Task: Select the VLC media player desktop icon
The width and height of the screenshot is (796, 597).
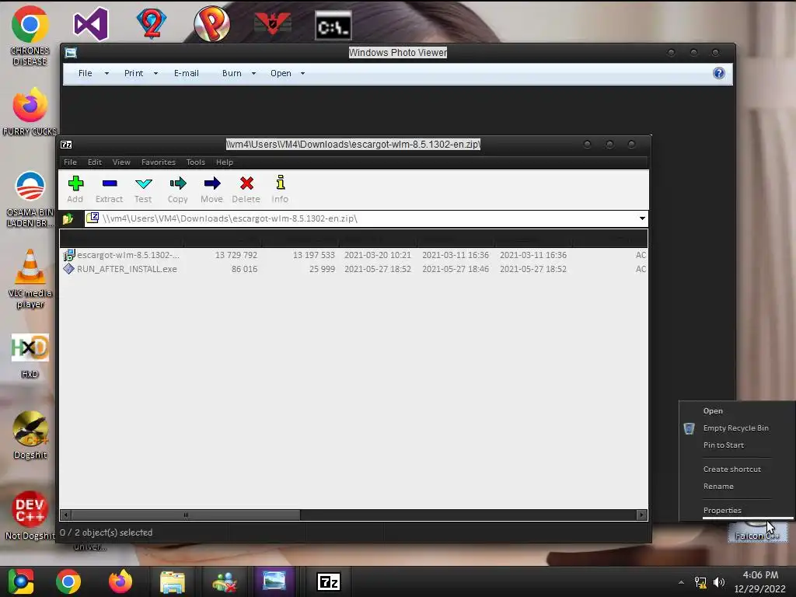Action: point(30,279)
